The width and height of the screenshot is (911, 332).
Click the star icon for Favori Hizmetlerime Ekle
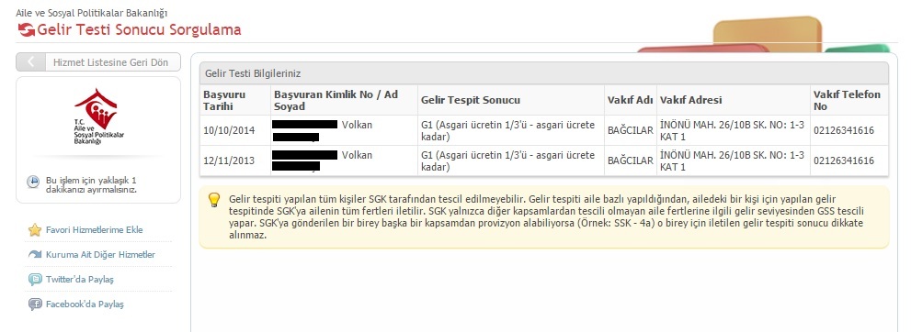pyautogui.click(x=35, y=230)
